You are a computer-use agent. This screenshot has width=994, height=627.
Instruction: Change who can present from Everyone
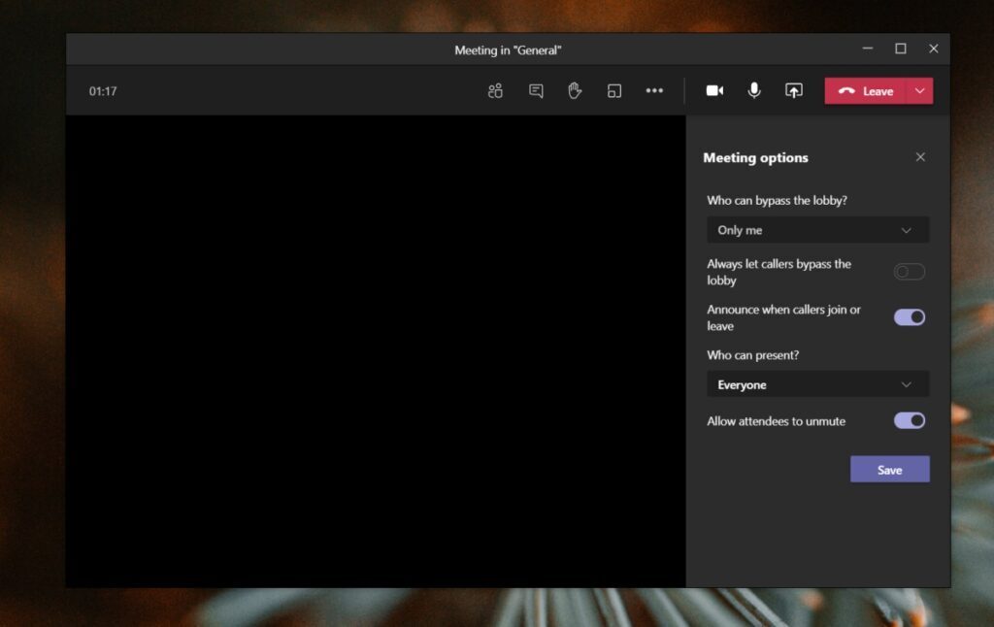(x=817, y=384)
